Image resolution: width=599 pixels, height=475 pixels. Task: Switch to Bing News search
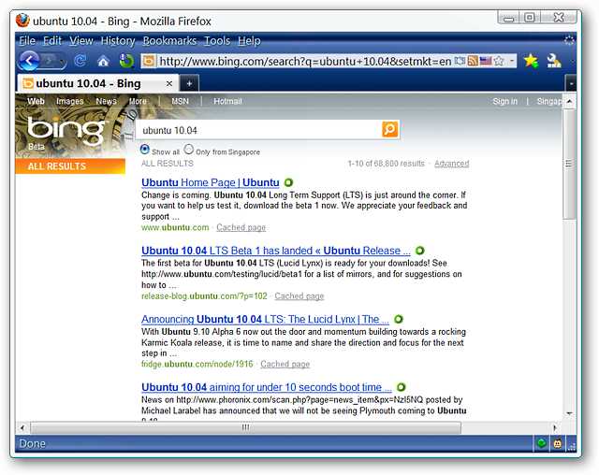pyautogui.click(x=106, y=102)
